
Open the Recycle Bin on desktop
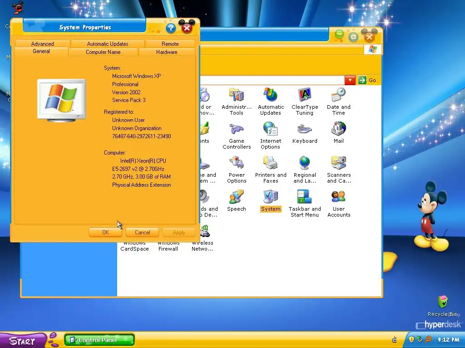(x=443, y=306)
